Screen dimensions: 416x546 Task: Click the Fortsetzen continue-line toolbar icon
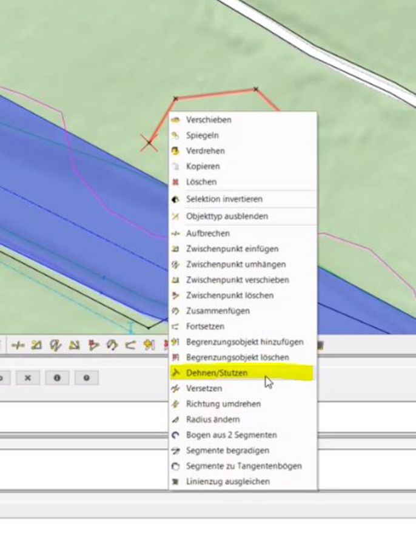click(130, 345)
